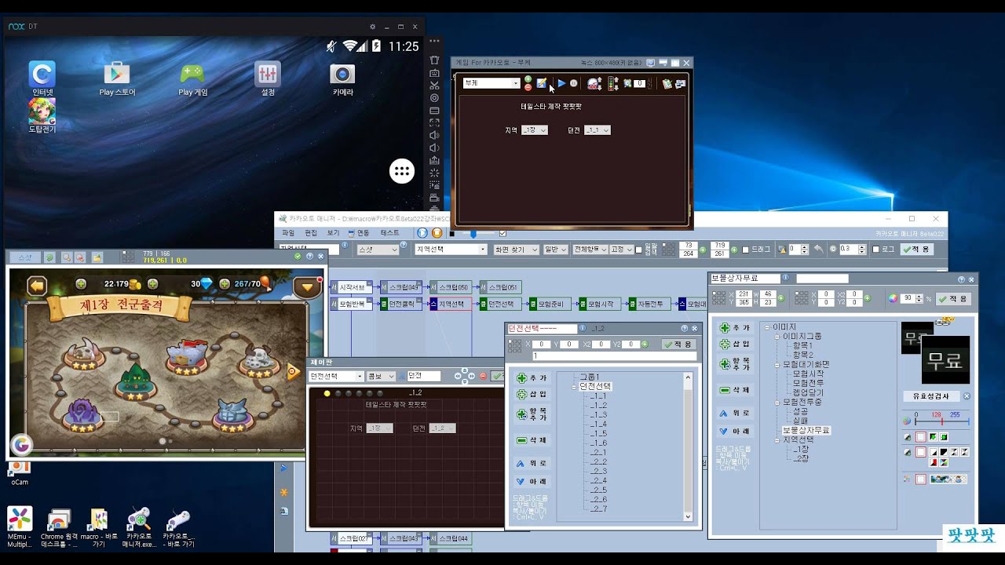Open the 테스트 menu
The height and width of the screenshot is (565, 1005).
click(389, 233)
